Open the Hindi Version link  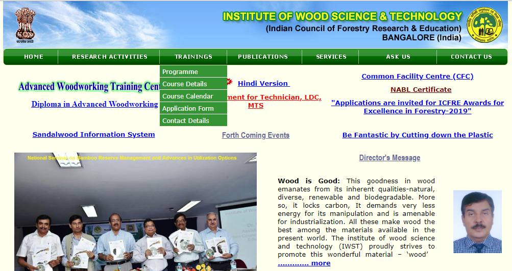coord(263,83)
